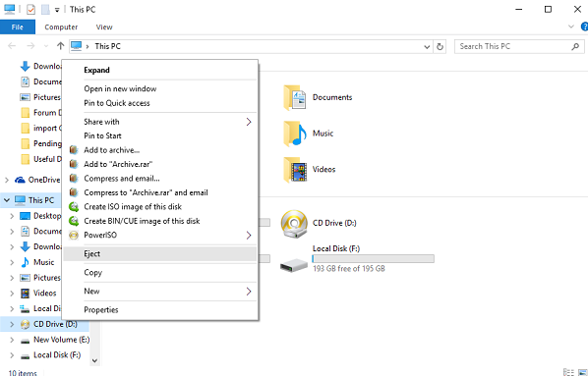Click the New folder quick access icon
Image resolution: width=588 pixels, height=376 pixels.
tap(45, 10)
